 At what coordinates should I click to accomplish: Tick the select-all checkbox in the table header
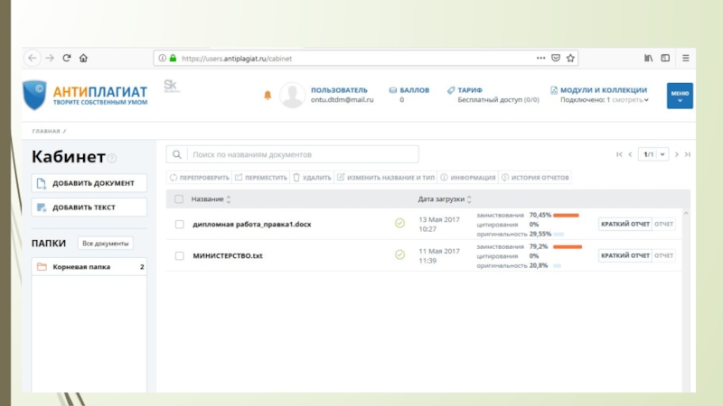point(179,198)
